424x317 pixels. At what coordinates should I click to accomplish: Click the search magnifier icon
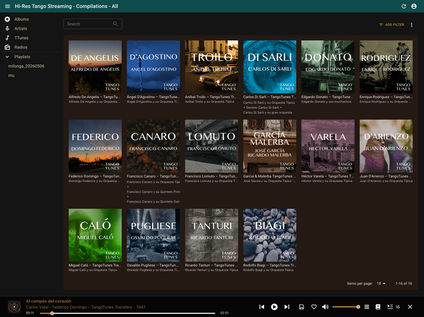coord(115,24)
